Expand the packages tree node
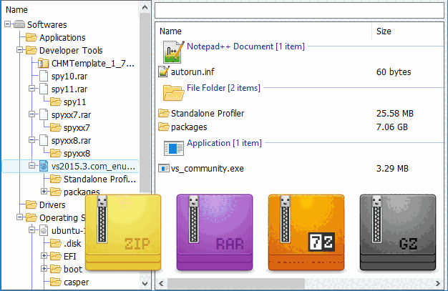 [44, 192]
